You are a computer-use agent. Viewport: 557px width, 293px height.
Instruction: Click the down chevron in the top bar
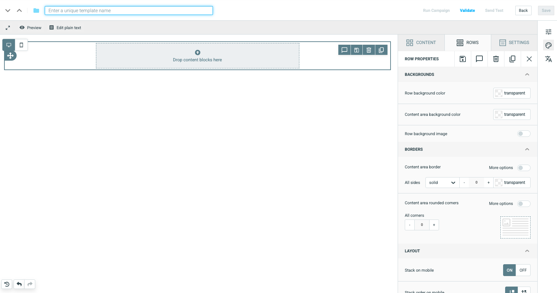8,11
